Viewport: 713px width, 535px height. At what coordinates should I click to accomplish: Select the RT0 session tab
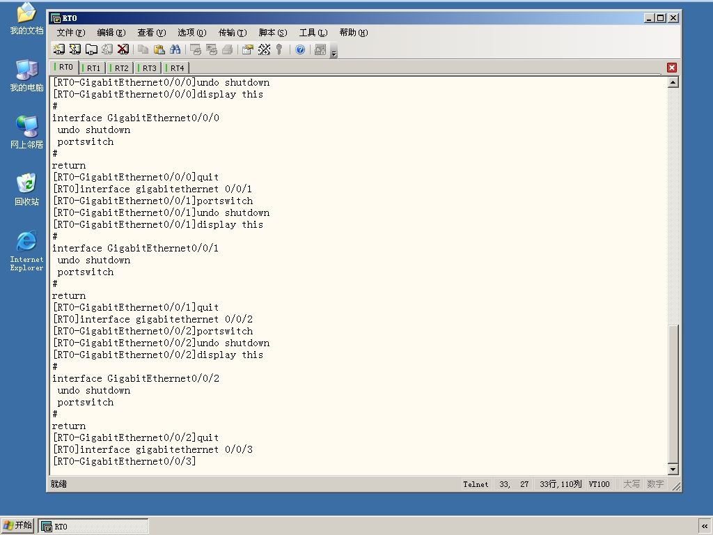coord(64,68)
